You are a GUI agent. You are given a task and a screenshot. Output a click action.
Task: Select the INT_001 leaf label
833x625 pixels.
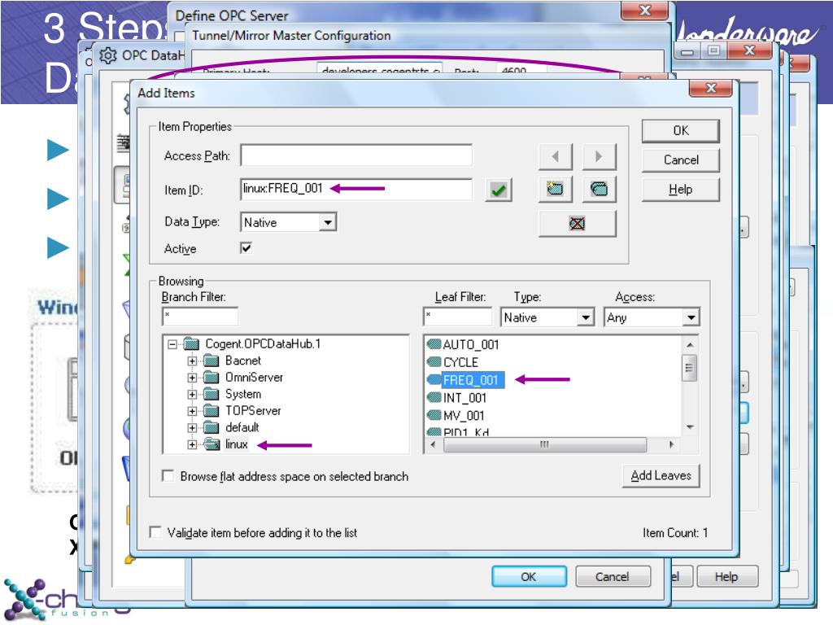point(464,397)
